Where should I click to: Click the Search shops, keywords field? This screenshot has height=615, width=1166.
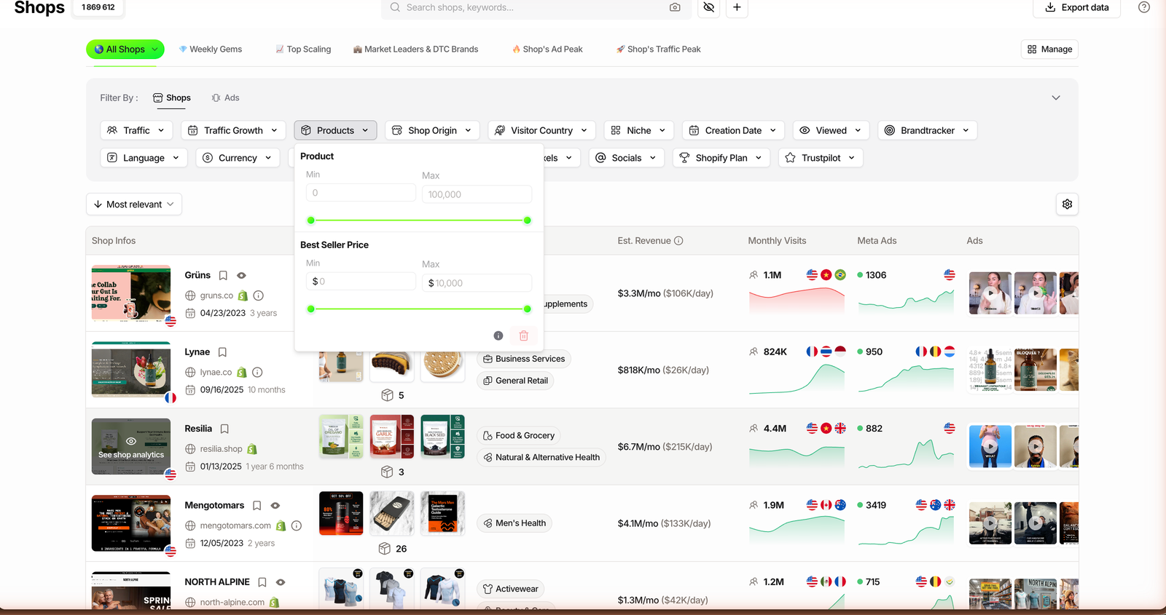[x=536, y=7]
